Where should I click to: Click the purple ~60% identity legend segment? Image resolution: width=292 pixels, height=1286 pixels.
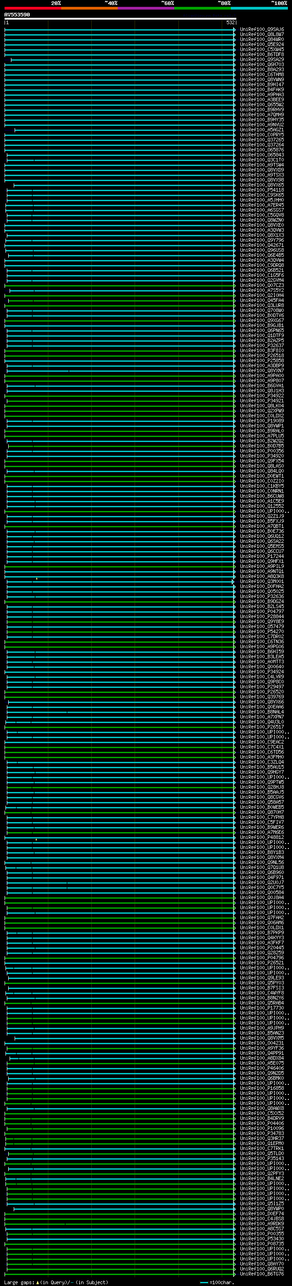(x=146, y=8)
